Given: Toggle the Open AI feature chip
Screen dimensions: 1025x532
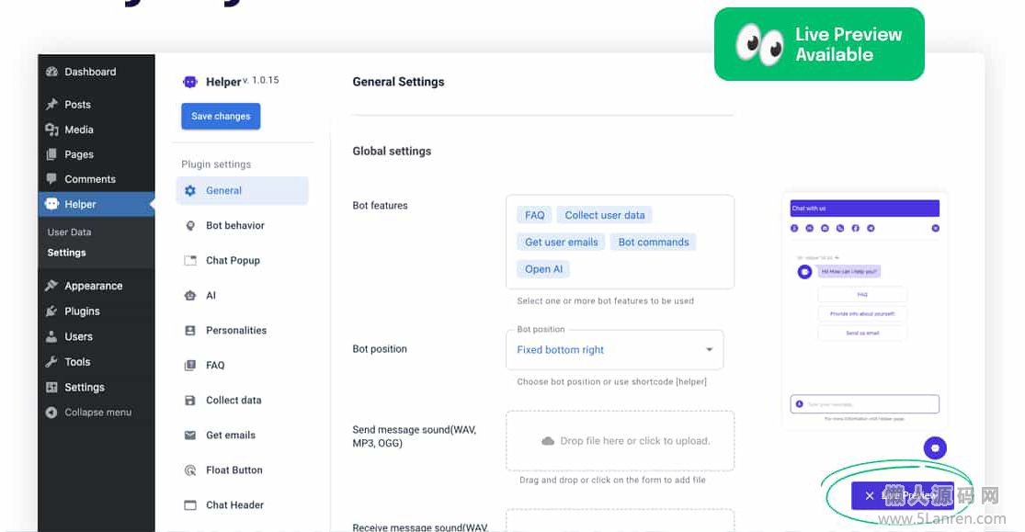Looking at the screenshot, I should click(544, 268).
